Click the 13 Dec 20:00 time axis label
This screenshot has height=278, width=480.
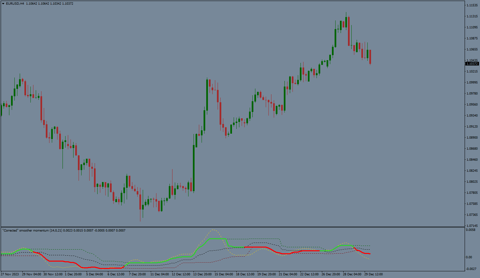203,274
